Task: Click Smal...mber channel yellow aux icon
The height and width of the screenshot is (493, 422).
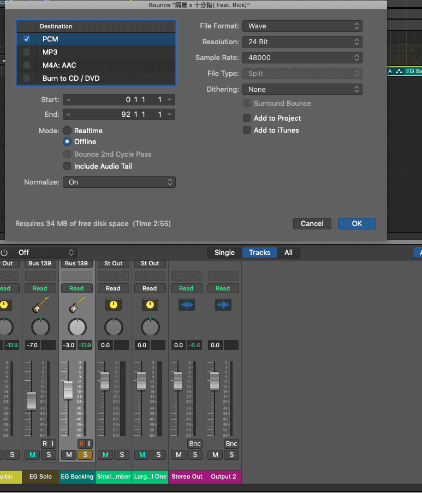Action: pyautogui.click(x=114, y=305)
